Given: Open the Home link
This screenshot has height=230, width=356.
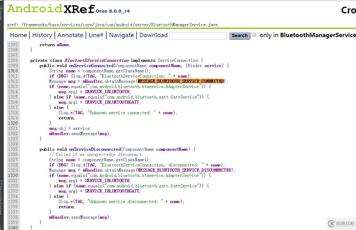Looking at the screenshot, I should point(18,35).
